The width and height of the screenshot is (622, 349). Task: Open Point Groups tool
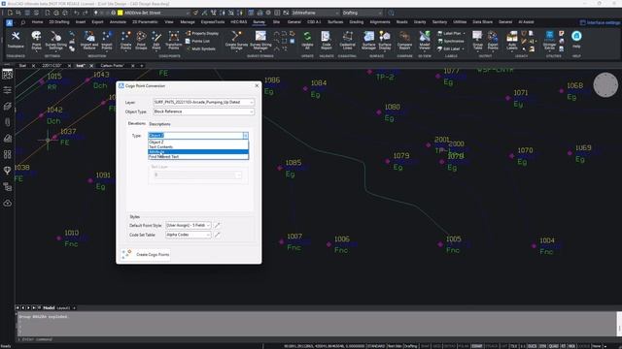point(141,41)
